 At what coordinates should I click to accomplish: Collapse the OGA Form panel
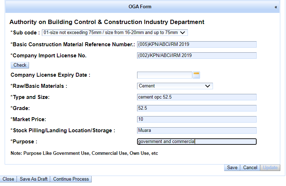pyautogui.click(x=276, y=7)
